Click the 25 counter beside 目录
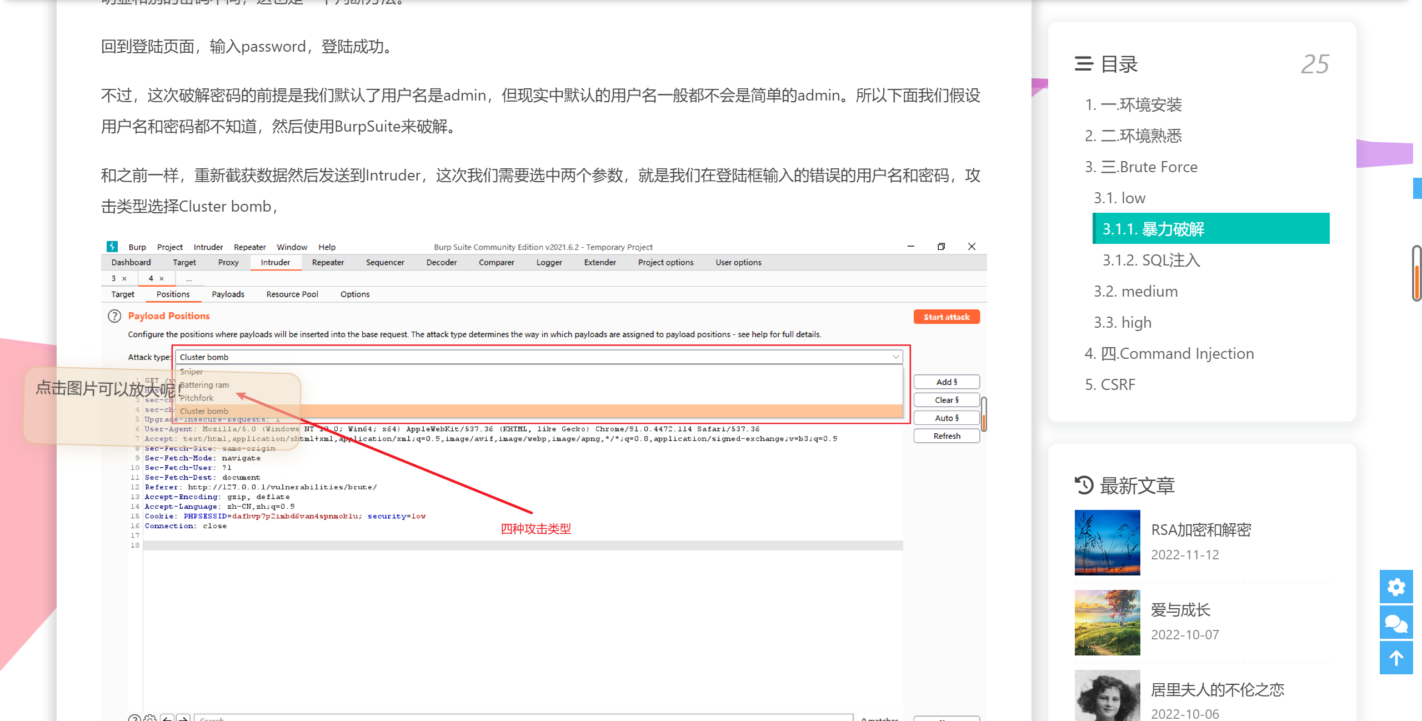Image resolution: width=1422 pixels, height=721 pixels. pyautogui.click(x=1315, y=64)
